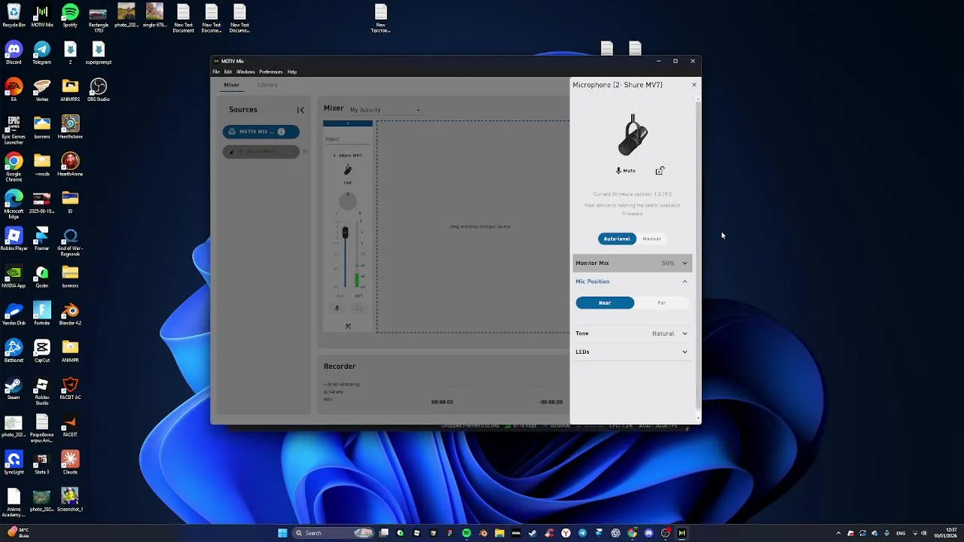This screenshot has width=964, height=542.
Task: Select Near mic position
Action: click(605, 303)
